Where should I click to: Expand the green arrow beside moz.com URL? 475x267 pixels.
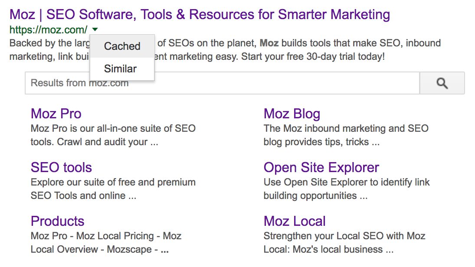[x=95, y=29]
